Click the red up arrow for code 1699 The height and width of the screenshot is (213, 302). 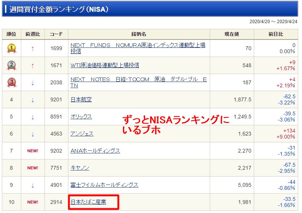tap(33, 49)
